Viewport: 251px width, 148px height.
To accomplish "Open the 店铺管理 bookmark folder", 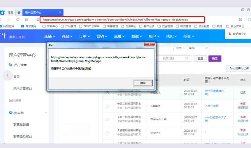I will click(110, 26).
